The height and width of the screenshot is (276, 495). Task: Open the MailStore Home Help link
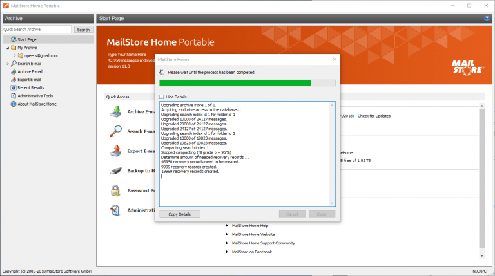(250, 226)
